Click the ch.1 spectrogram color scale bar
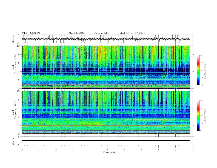This screenshot has height=168, width=217. [x=198, y=70]
